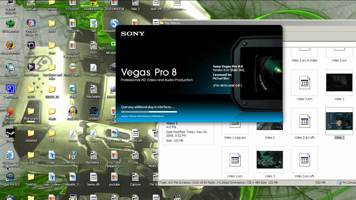Select the Mach folder icon
This screenshot has height=200, width=356.
(x=52, y=113)
